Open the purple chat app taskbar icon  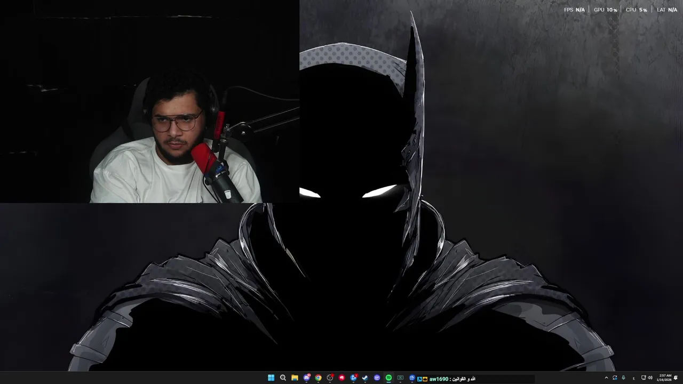click(377, 378)
